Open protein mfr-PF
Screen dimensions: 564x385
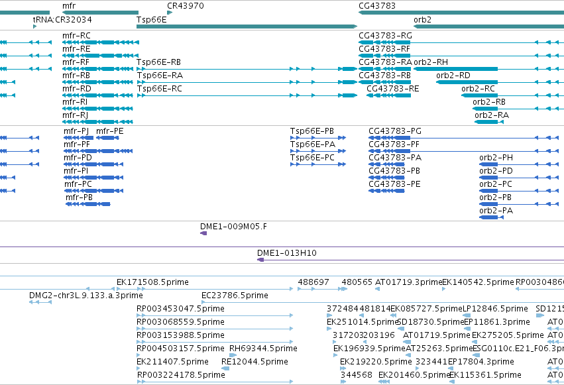point(98,151)
